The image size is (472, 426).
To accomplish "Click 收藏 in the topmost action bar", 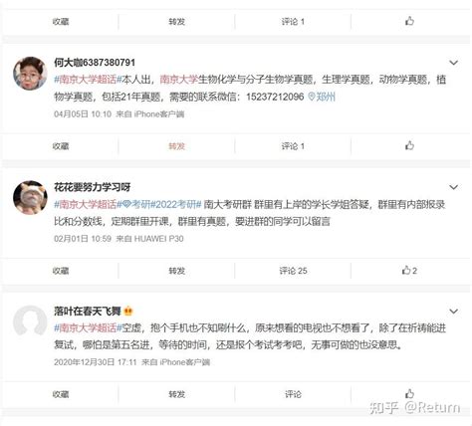I will 61,22.
